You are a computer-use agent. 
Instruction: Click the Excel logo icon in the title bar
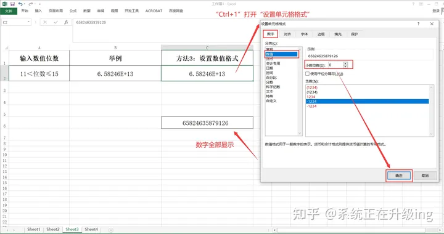tap(5, 4)
